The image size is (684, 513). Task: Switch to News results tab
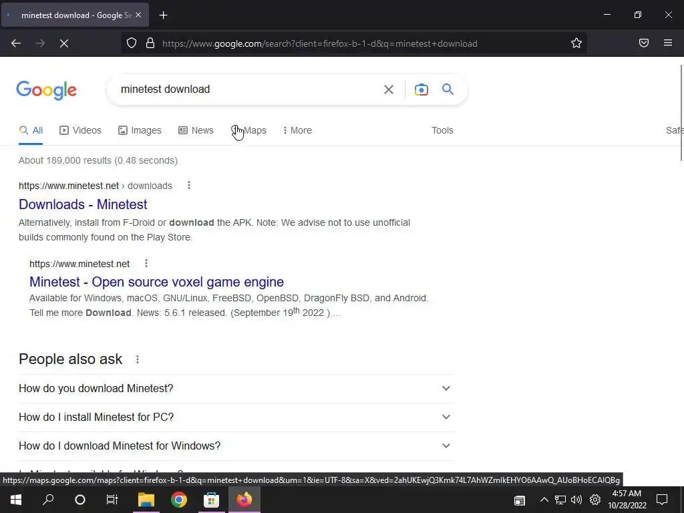(196, 130)
